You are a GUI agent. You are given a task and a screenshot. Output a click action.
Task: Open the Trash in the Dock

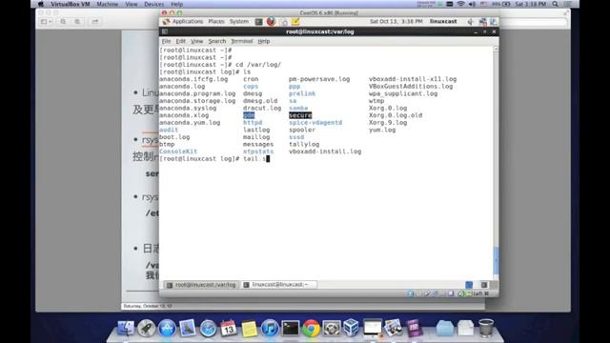(486, 328)
